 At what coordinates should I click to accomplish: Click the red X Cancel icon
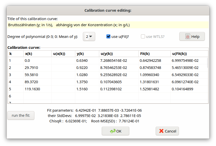click(x=161, y=131)
